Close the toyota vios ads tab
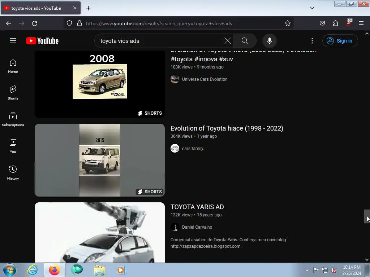Screen dimensions: 370x277 (x=74, y=8)
